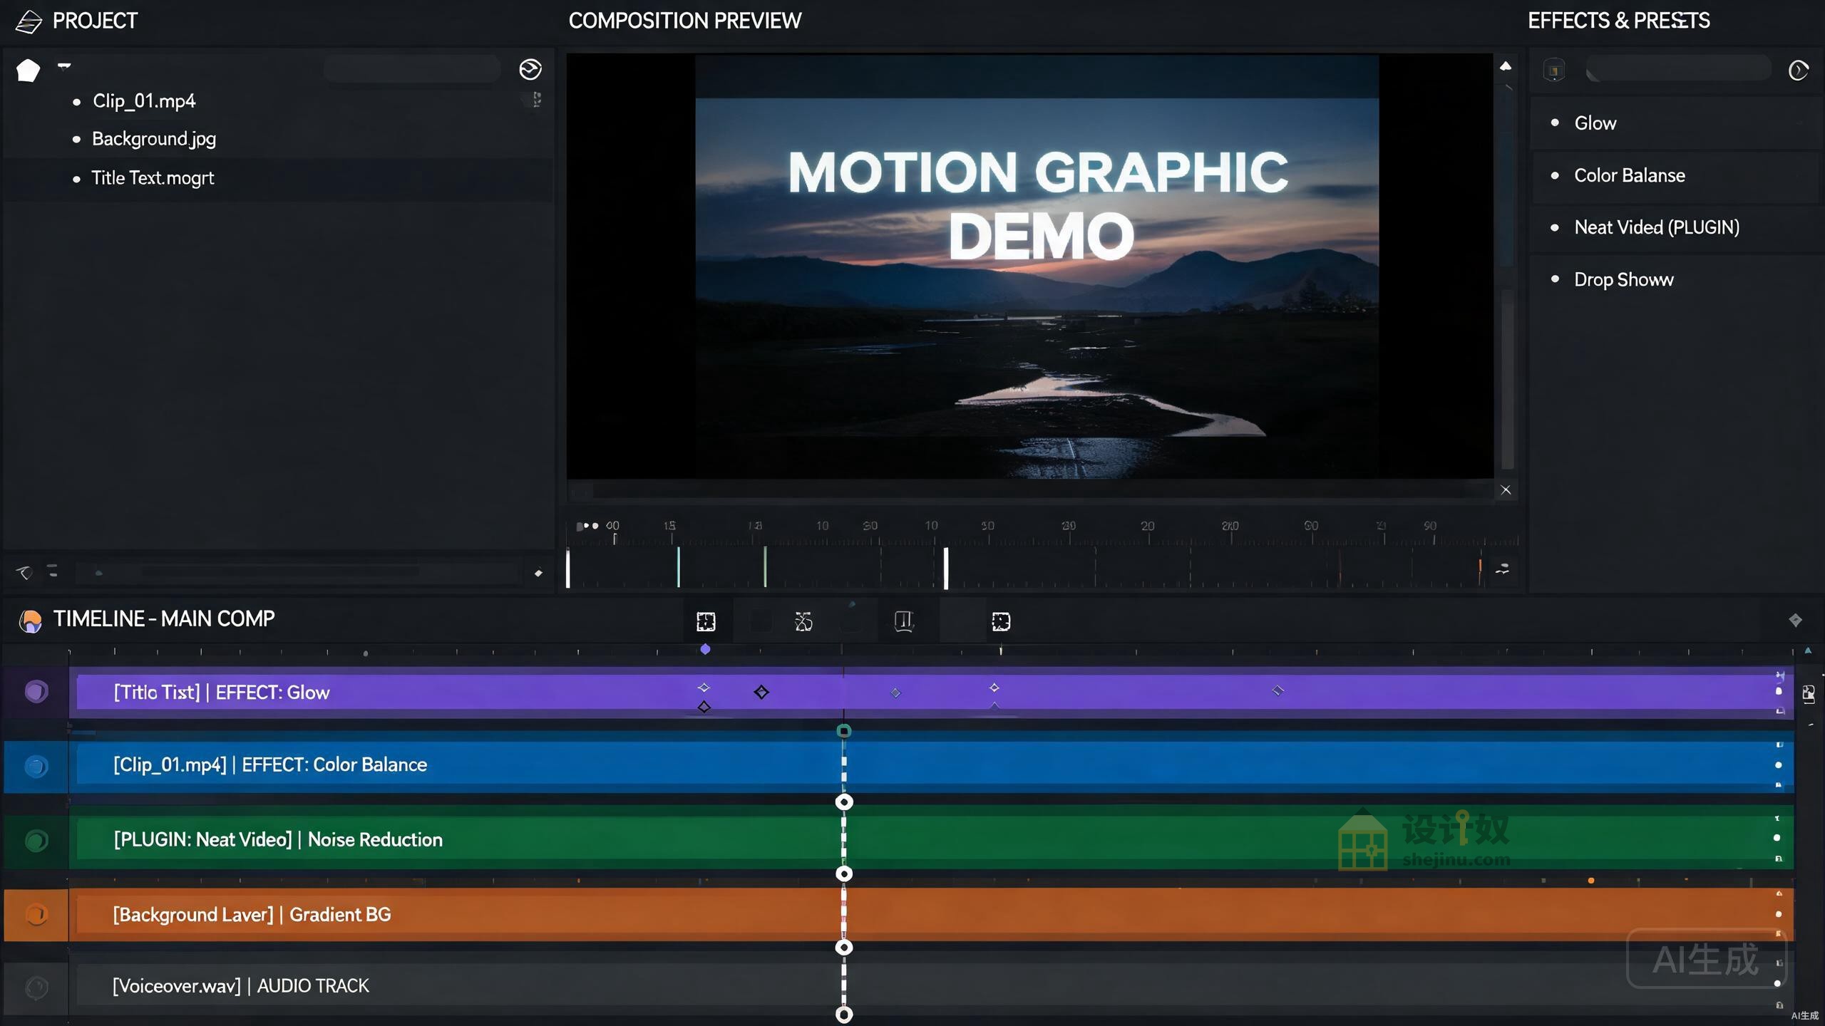The height and width of the screenshot is (1026, 1825).
Task: Click the icon right of the Glow track end
Action: point(1809,694)
